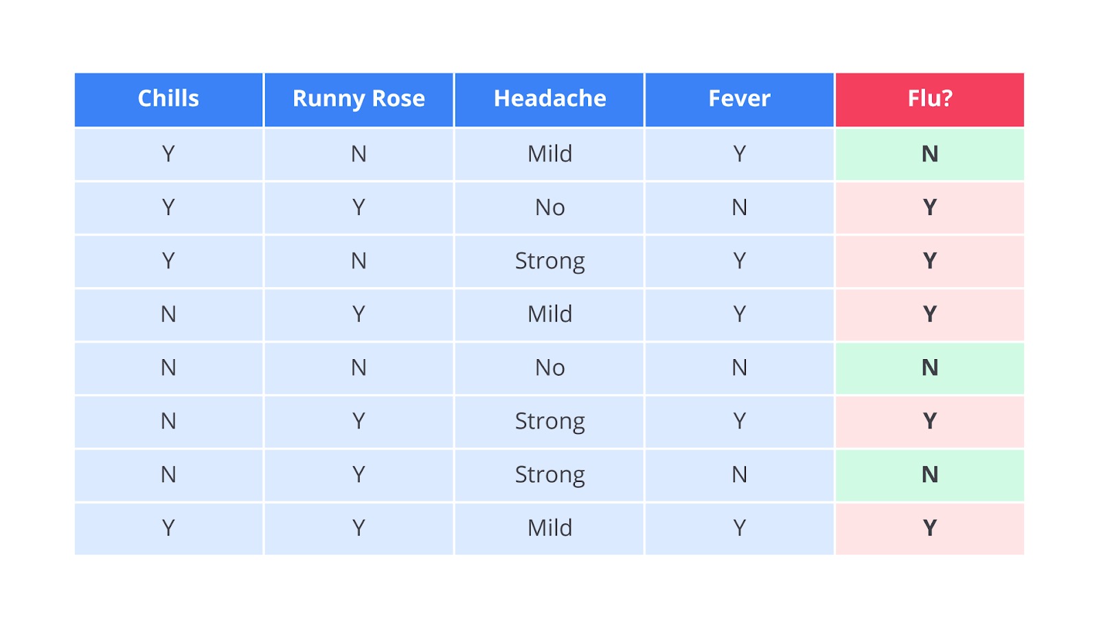Select the Fever column header
Image resolution: width=1099 pixels, height=629 pixels.
pos(739,99)
